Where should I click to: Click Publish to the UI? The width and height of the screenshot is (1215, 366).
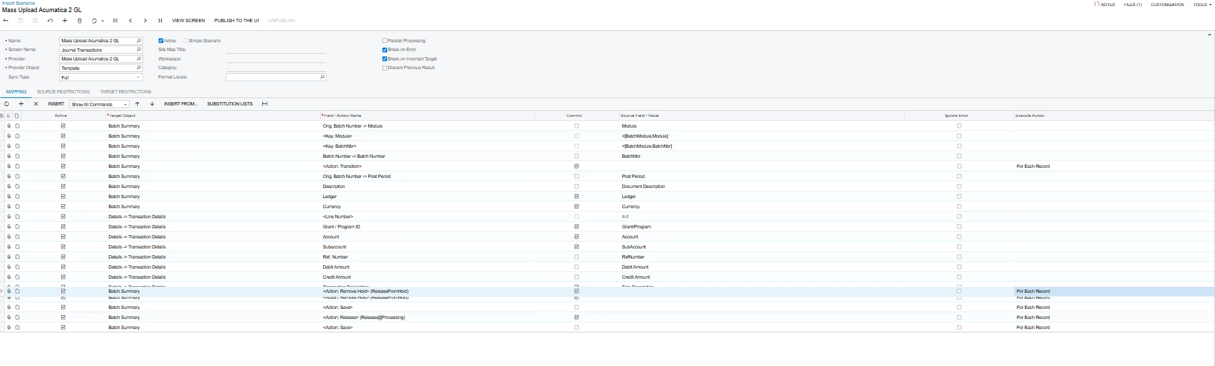(x=237, y=21)
